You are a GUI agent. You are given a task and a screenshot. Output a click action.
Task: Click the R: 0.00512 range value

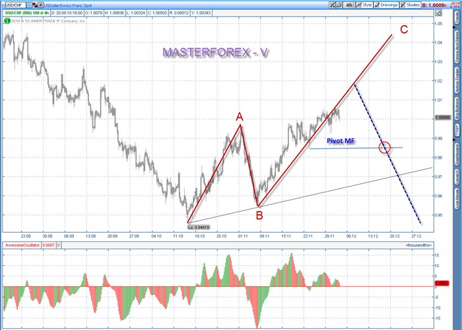(x=180, y=13)
